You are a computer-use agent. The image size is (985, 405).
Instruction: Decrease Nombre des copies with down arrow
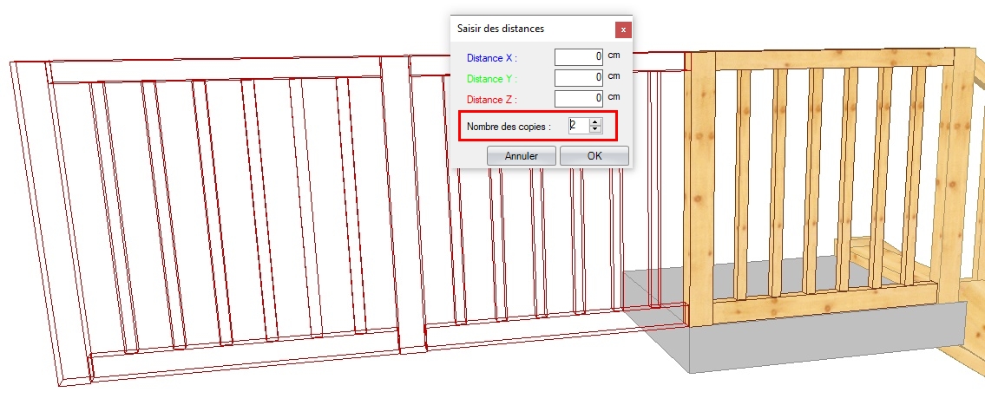[x=595, y=129]
